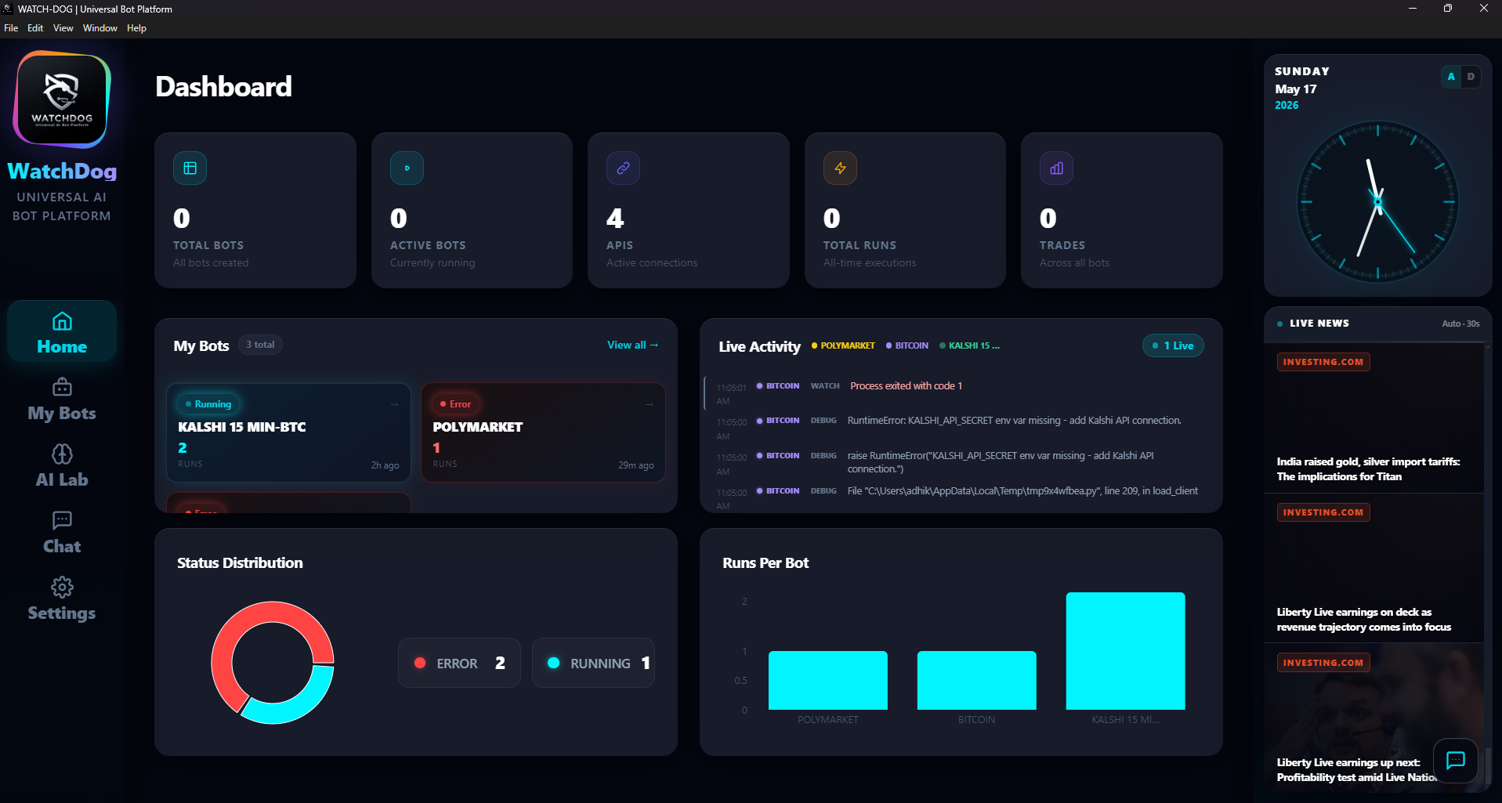Open Settings gear in sidebar
The image size is (1502, 803).
[62, 588]
